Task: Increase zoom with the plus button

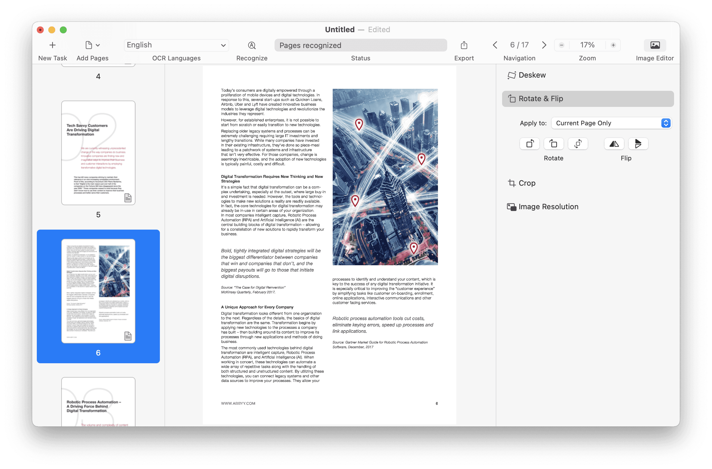Action: click(613, 45)
